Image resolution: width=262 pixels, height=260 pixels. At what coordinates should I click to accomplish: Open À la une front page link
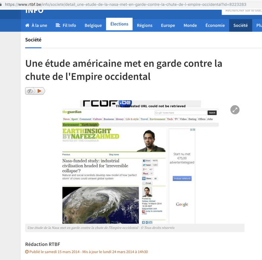(x=39, y=26)
